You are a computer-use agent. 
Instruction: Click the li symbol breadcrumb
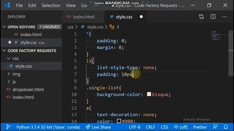(118, 27)
